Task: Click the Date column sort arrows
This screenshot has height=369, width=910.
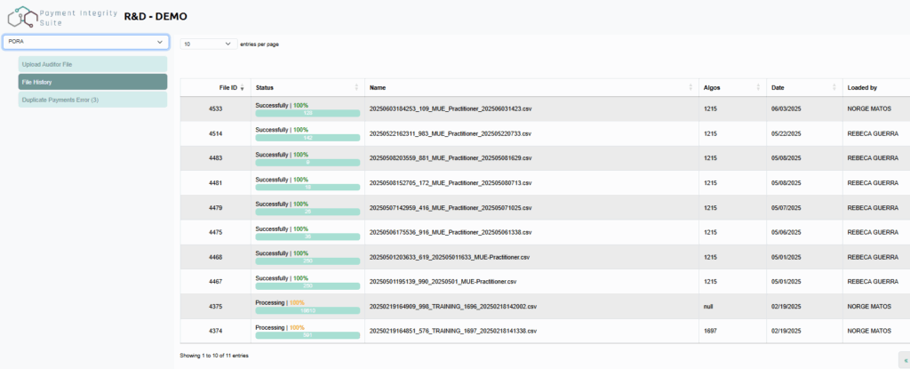Action: 834,87
